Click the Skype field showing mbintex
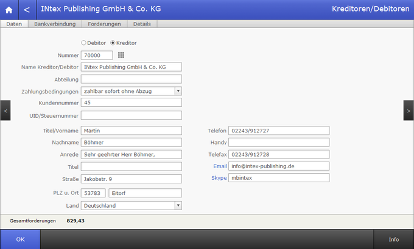Viewport: 414px width, 249px height. [x=279, y=177]
